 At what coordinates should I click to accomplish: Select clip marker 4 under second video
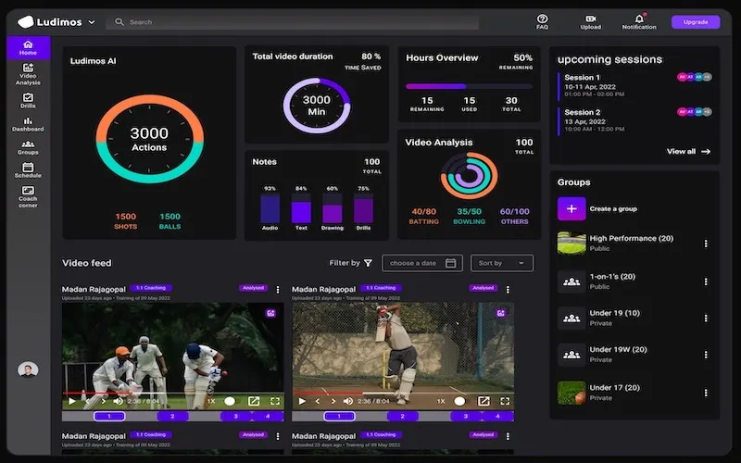(497, 416)
